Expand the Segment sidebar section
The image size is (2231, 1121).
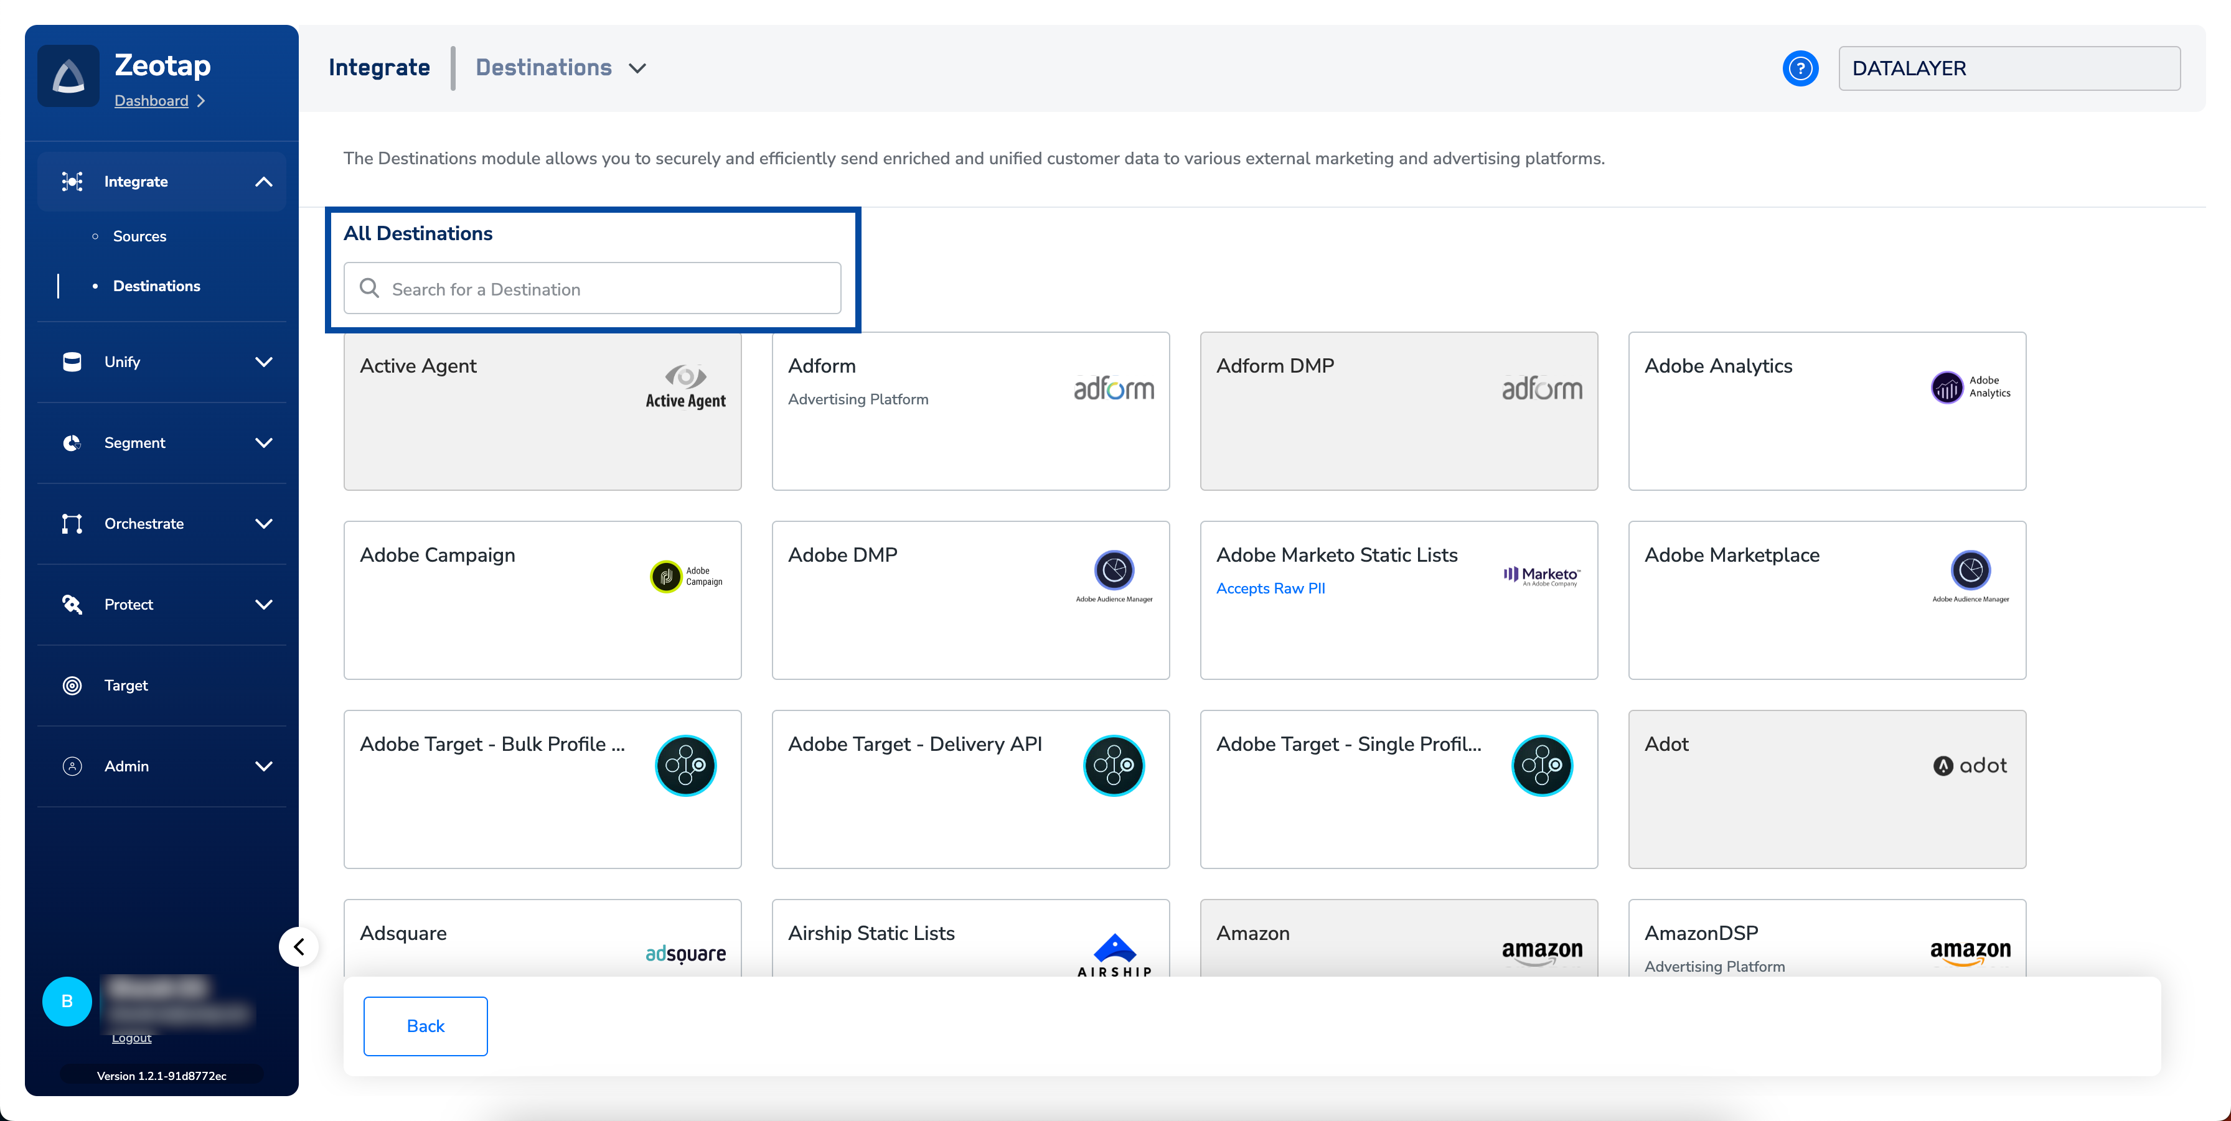pos(263,442)
